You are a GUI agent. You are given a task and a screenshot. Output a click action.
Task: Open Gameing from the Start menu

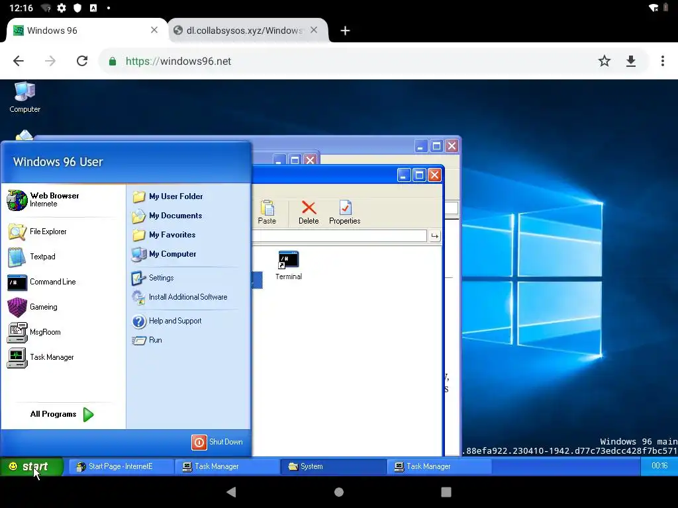(x=33, y=307)
